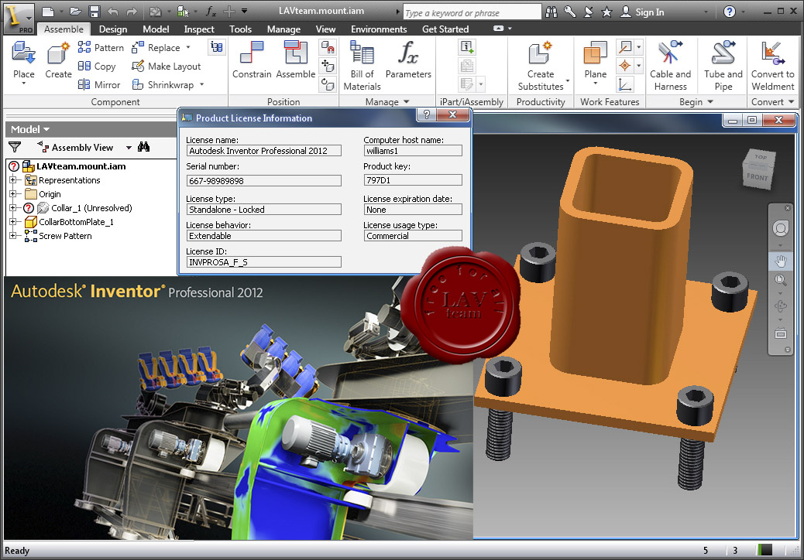The width and height of the screenshot is (804, 560).
Task: Expand the CollarBottomPlate_1 node
Action: tap(13, 221)
